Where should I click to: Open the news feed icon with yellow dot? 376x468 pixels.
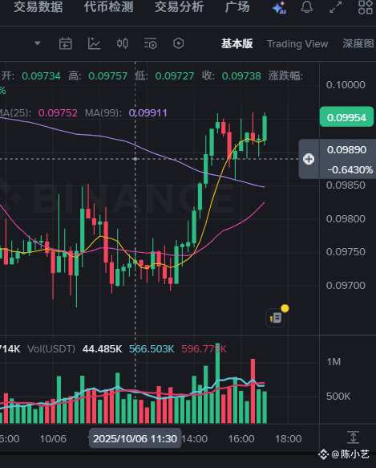tap(276, 318)
